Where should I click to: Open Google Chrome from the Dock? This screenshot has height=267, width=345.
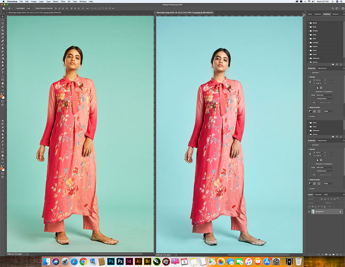[83, 261]
